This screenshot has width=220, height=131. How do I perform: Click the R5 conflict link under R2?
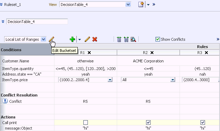pos(148,101)
